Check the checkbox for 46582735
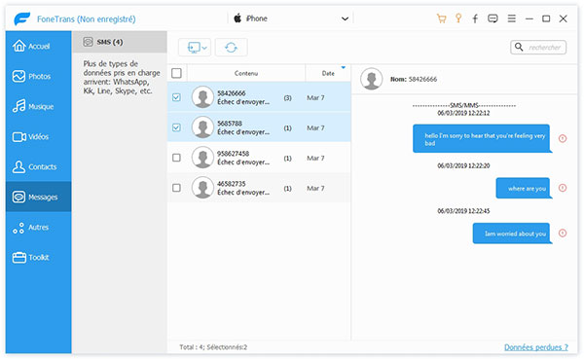This screenshot has width=584, height=360. (176, 188)
